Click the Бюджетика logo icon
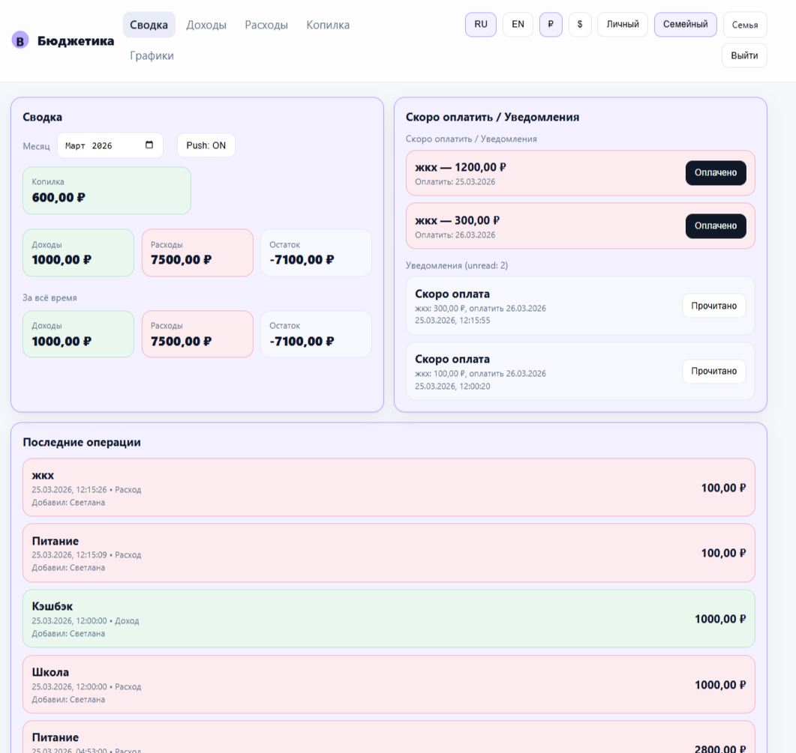This screenshot has height=753, width=796. tap(20, 40)
